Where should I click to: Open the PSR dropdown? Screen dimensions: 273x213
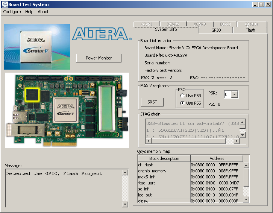(x=235, y=94)
